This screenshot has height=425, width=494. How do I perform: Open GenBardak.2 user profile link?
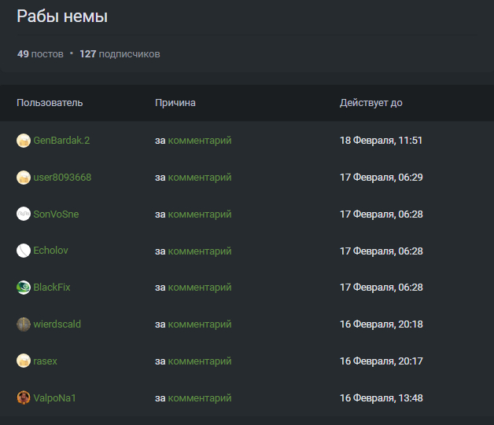(61, 141)
